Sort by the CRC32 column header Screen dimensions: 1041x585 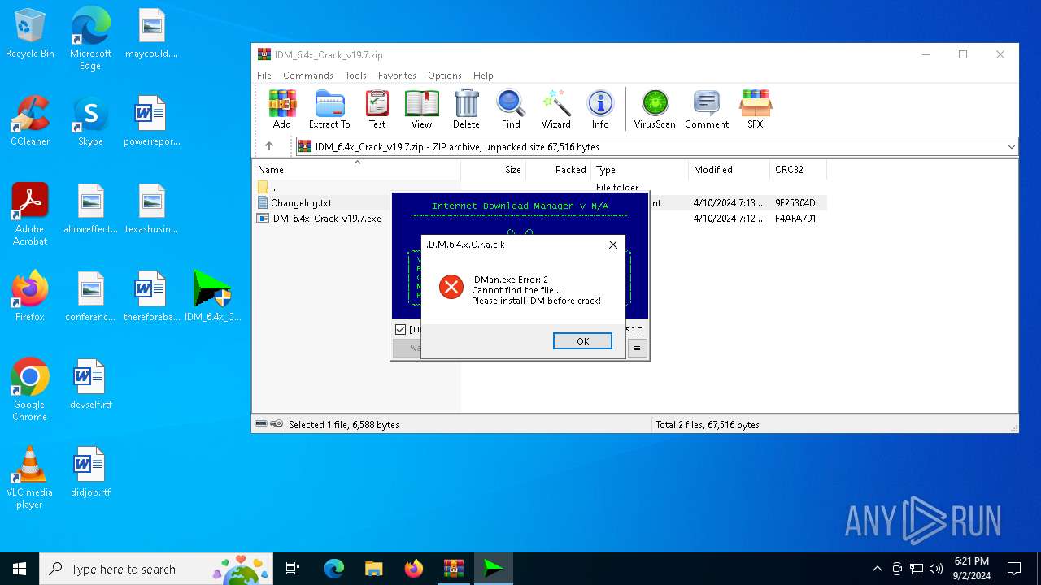coord(798,170)
